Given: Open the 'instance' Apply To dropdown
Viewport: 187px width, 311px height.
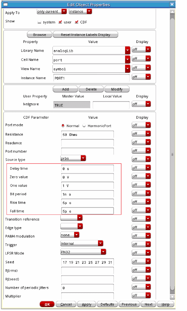Looking at the screenshot, I should click(80, 12).
